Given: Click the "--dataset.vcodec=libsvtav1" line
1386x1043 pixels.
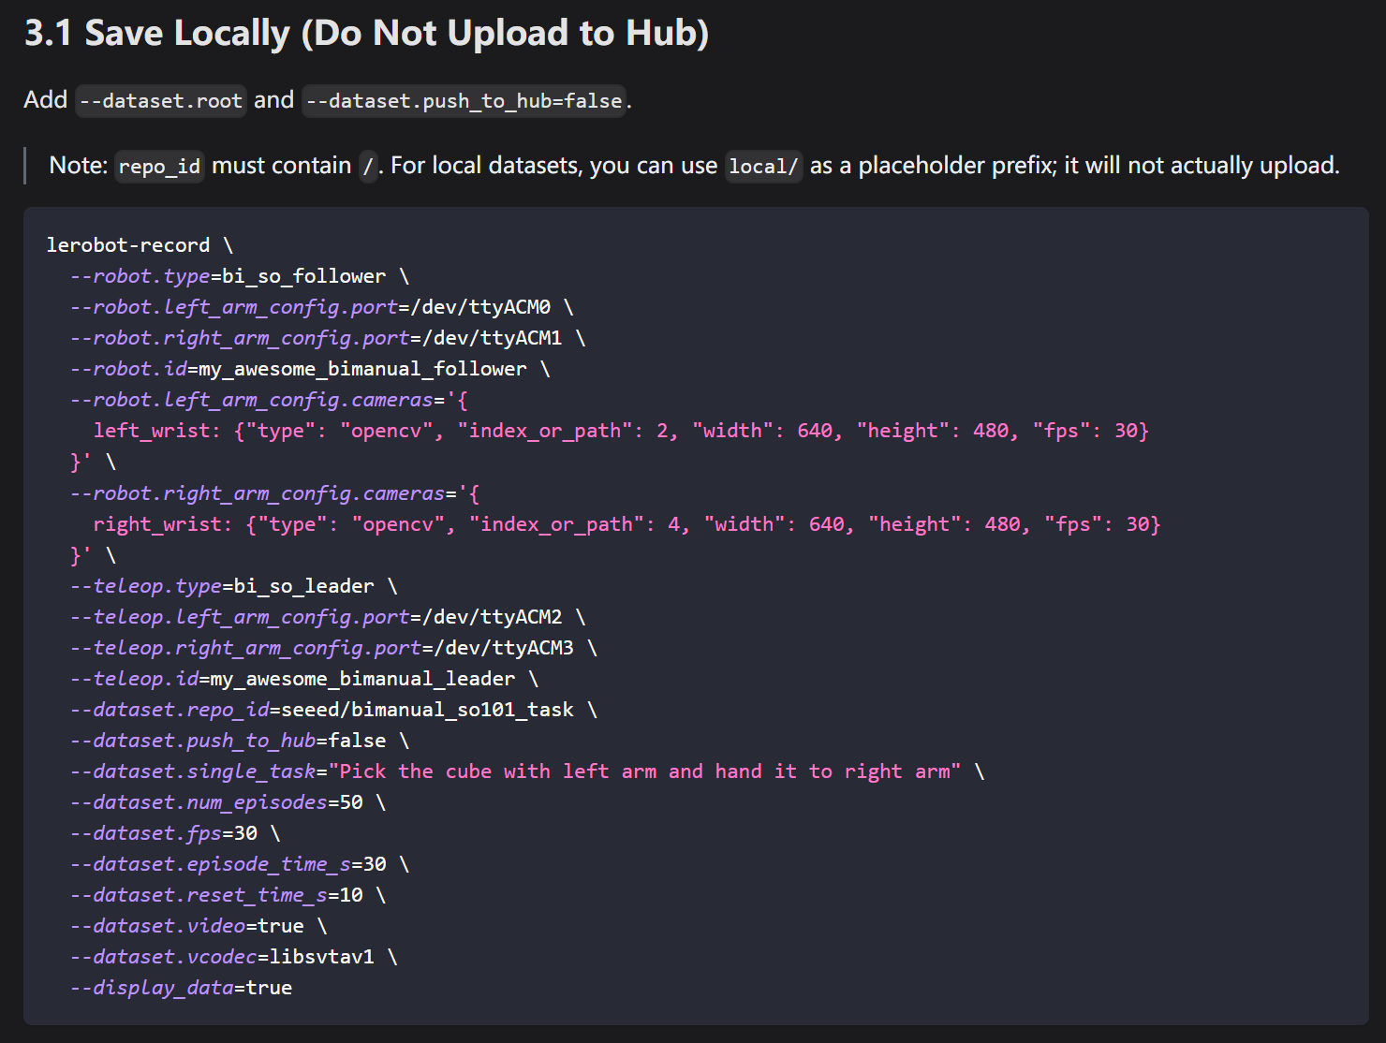Looking at the screenshot, I should click(x=234, y=957).
